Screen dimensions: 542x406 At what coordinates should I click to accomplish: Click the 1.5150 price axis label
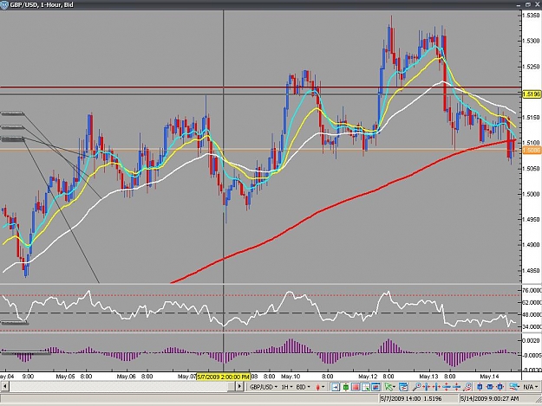(532, 117)
